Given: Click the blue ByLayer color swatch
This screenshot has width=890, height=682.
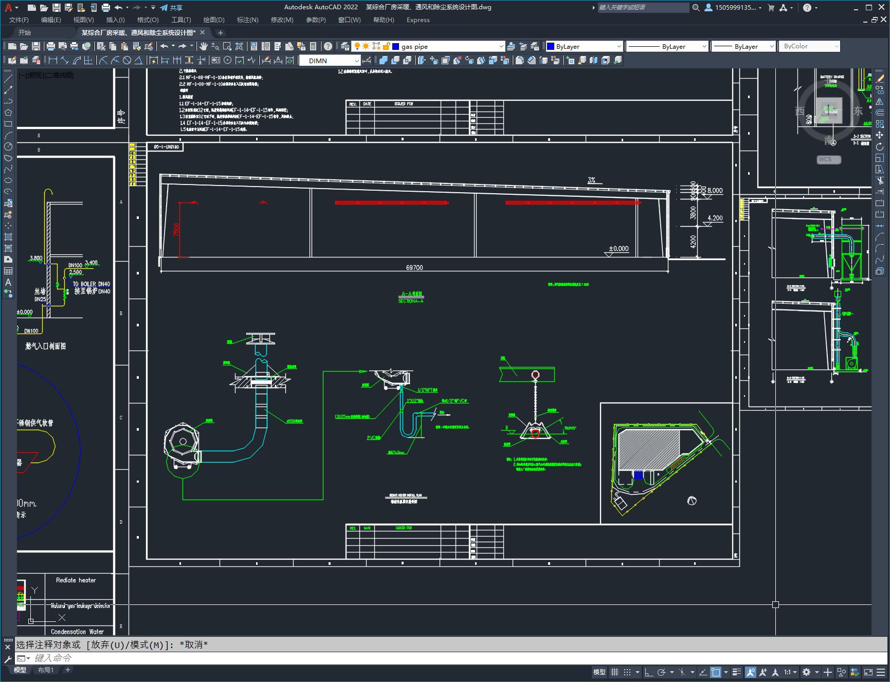Looking at the screenshot, I should click(550, 46).
